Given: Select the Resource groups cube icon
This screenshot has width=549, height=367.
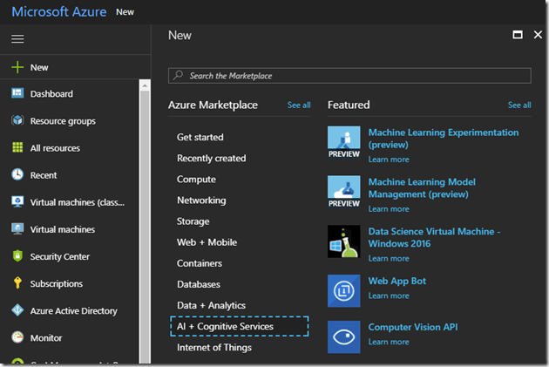Looking at the screenshot, I should click(17, 121).
